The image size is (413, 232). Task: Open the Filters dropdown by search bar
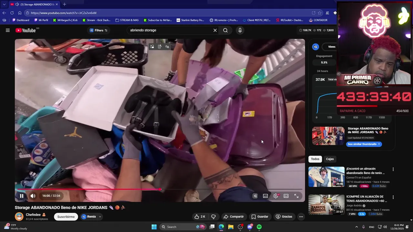(99, 30)
